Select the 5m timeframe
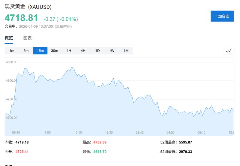 26,51
